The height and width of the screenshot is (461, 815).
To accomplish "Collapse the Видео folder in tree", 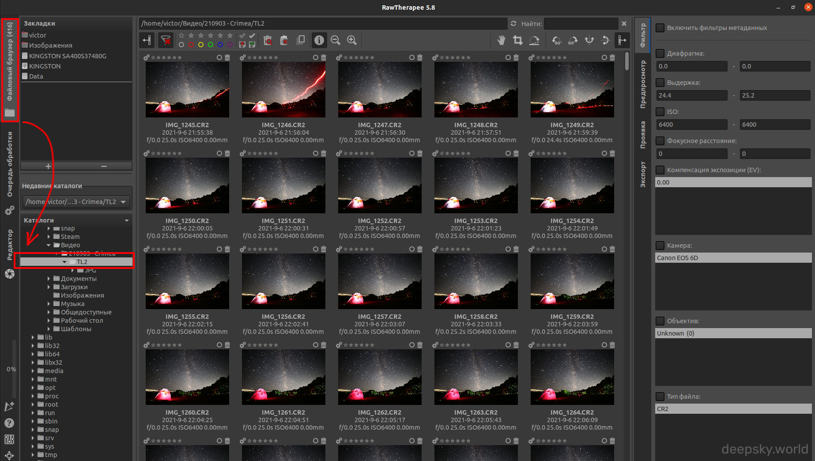I will (49, 245).
